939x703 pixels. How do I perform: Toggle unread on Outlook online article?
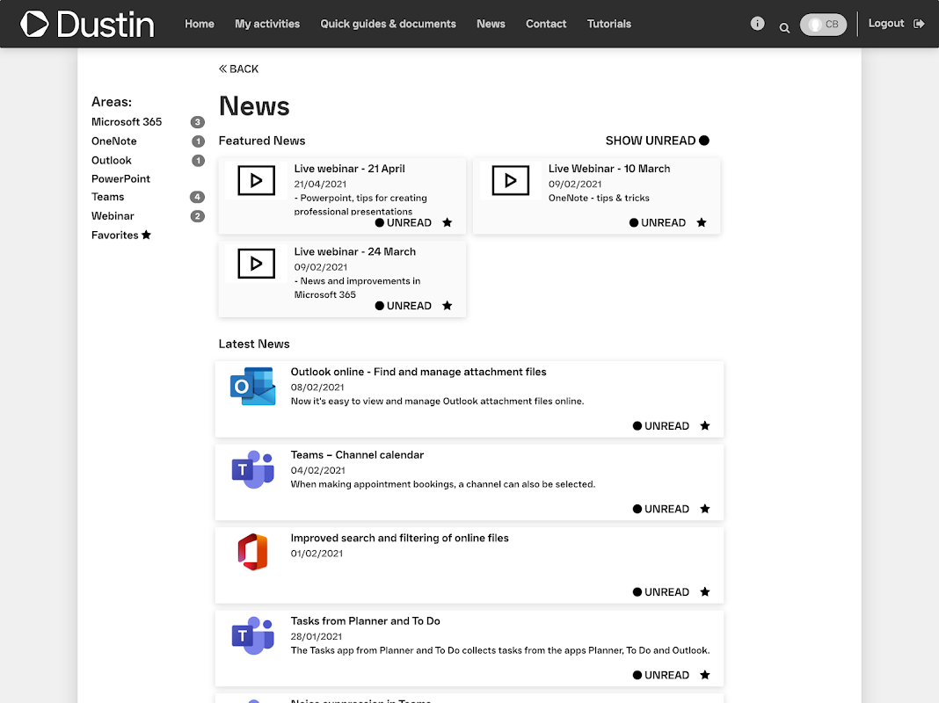click(660, 425)
